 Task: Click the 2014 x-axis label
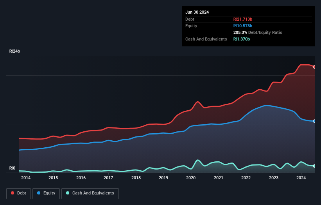(26, 178)
